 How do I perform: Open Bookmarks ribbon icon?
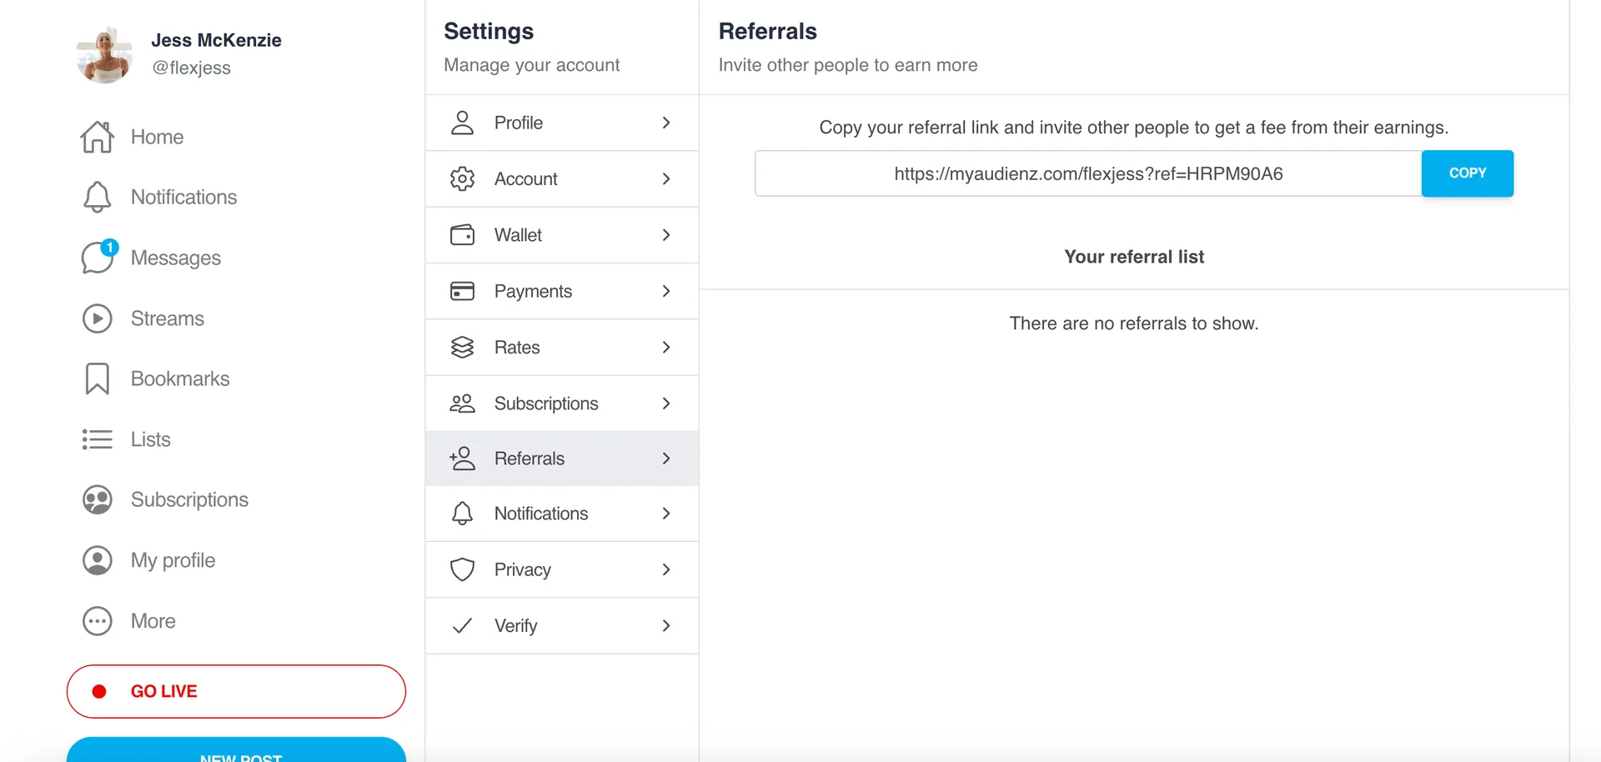(98, 378)
